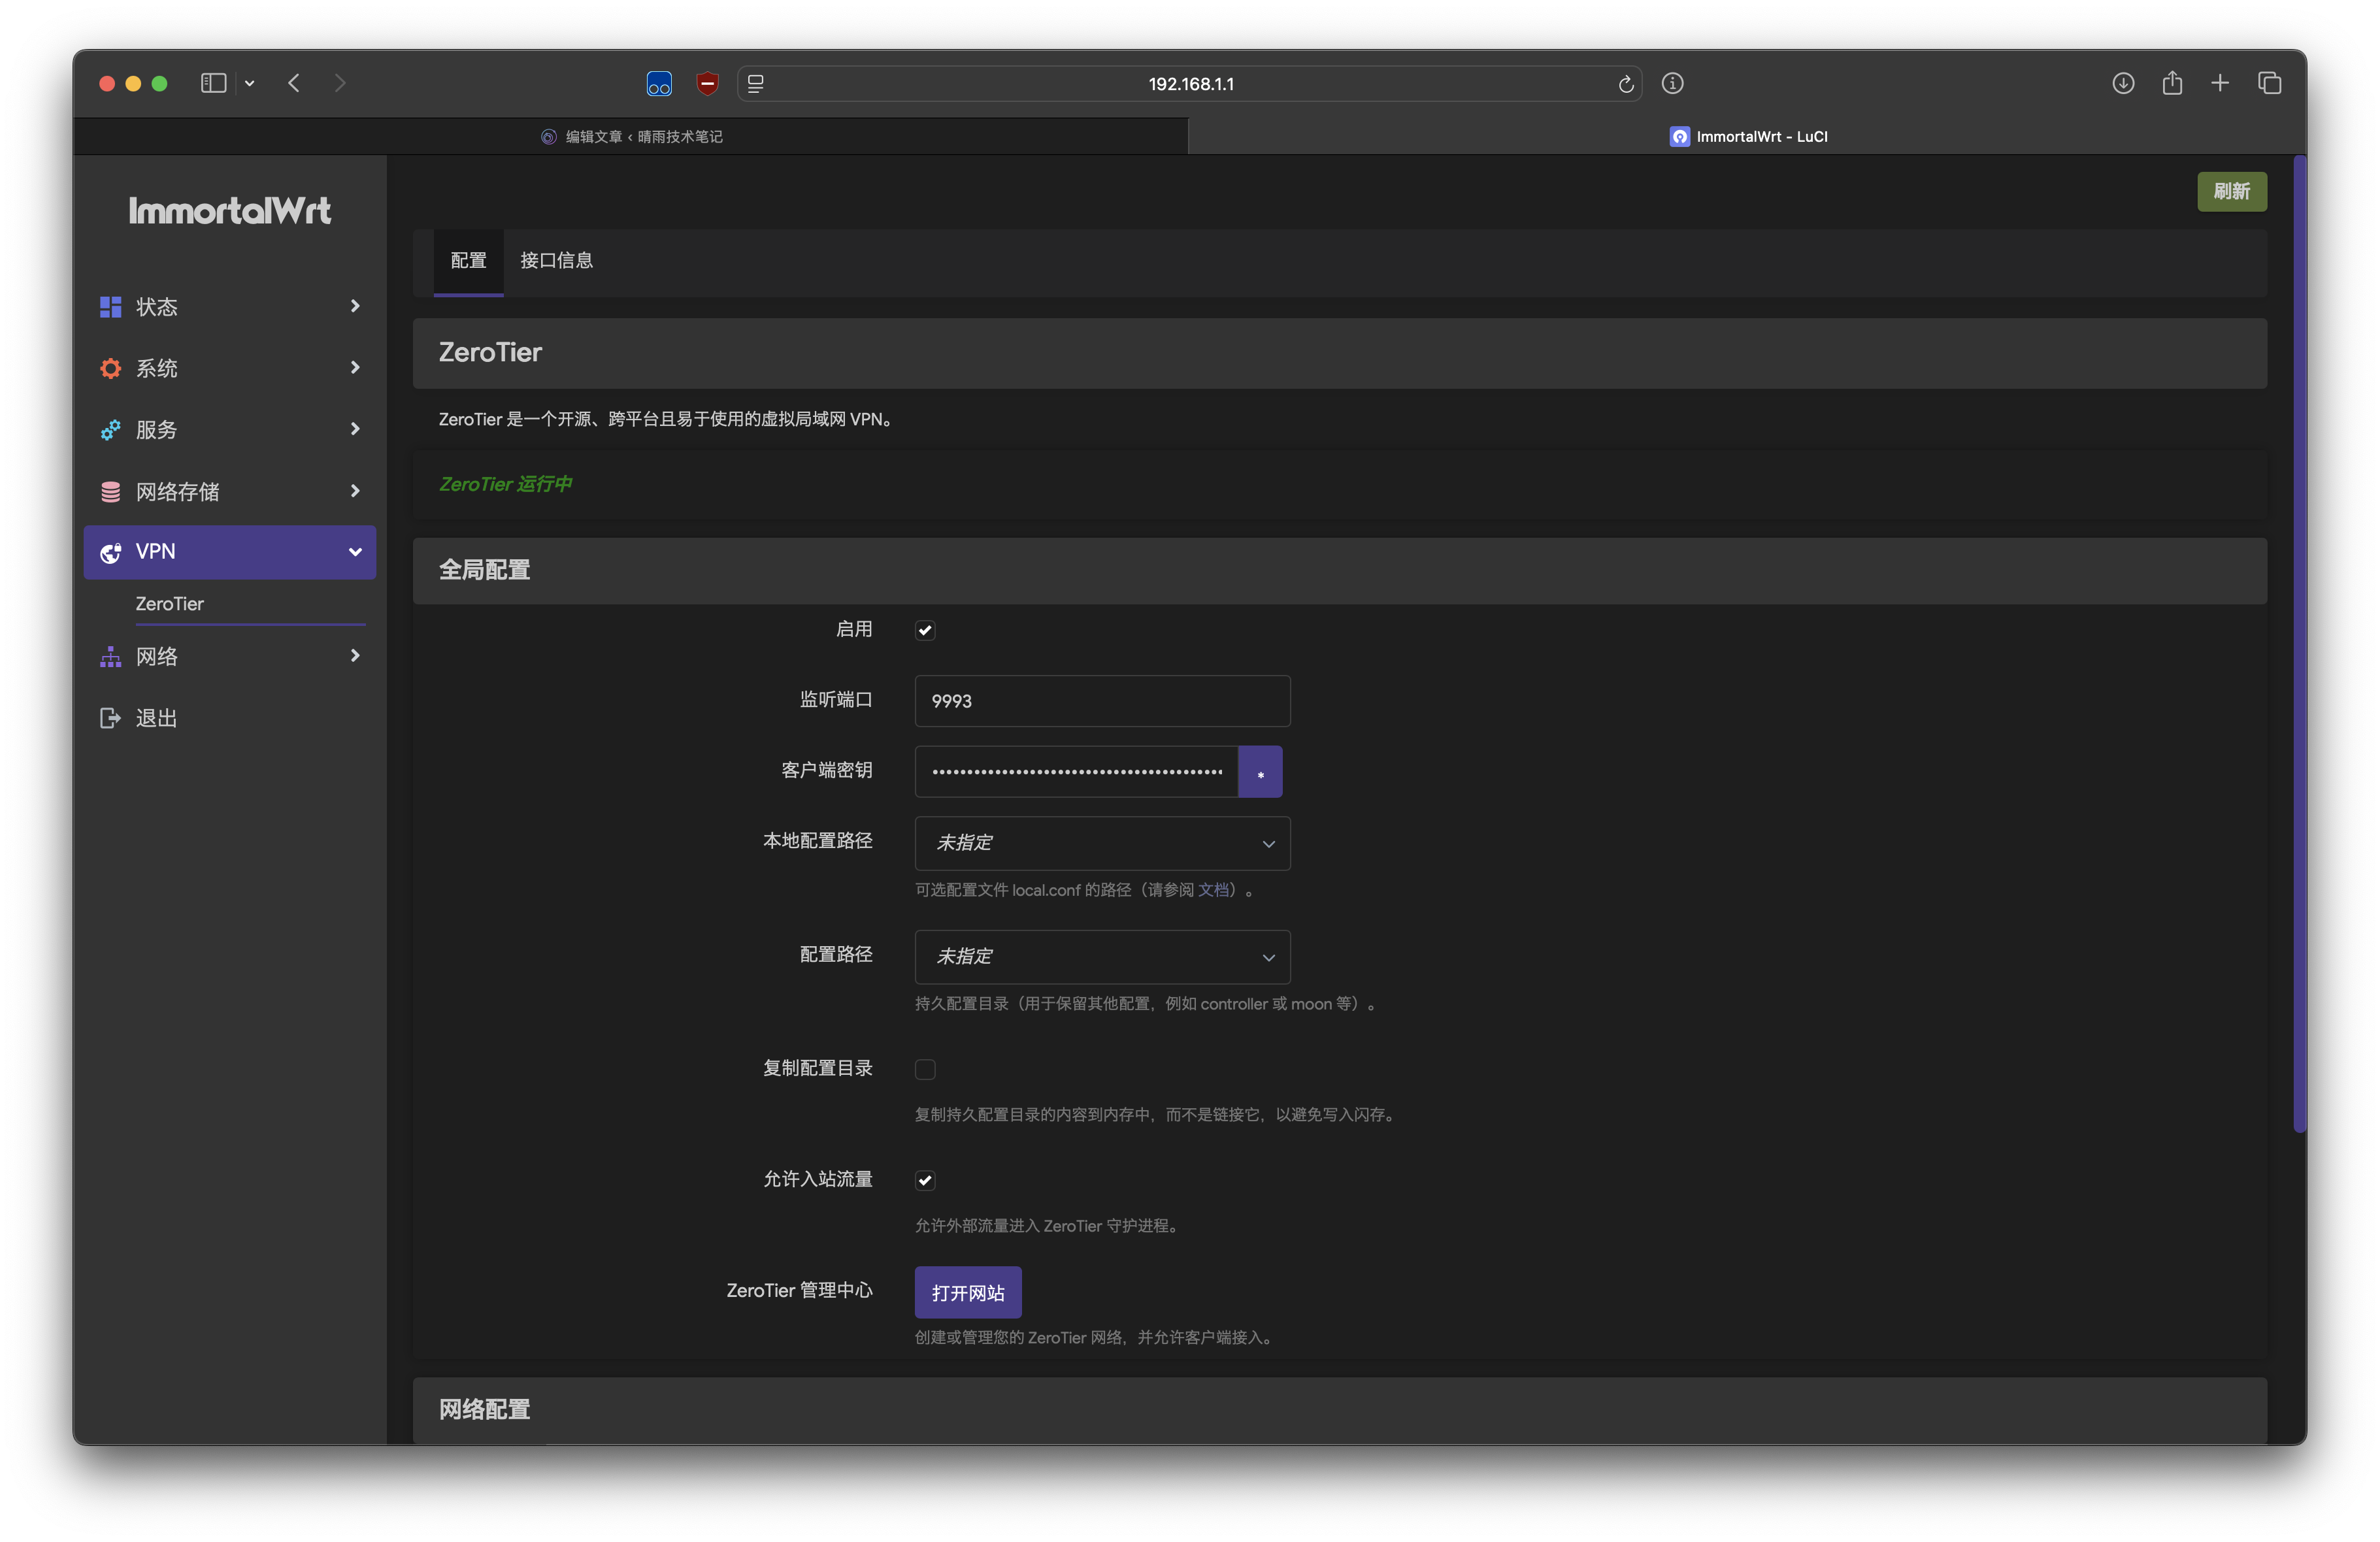Click the Safari reload page icon
This screenshot has width=2380, height=1542.
pyautogui.click(x=1626, y=84)
